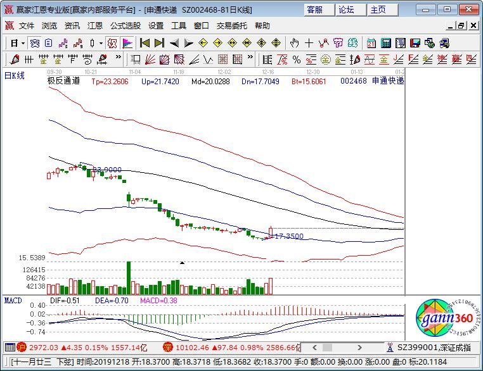Select the F with angle lines icon

click(413, 60)
